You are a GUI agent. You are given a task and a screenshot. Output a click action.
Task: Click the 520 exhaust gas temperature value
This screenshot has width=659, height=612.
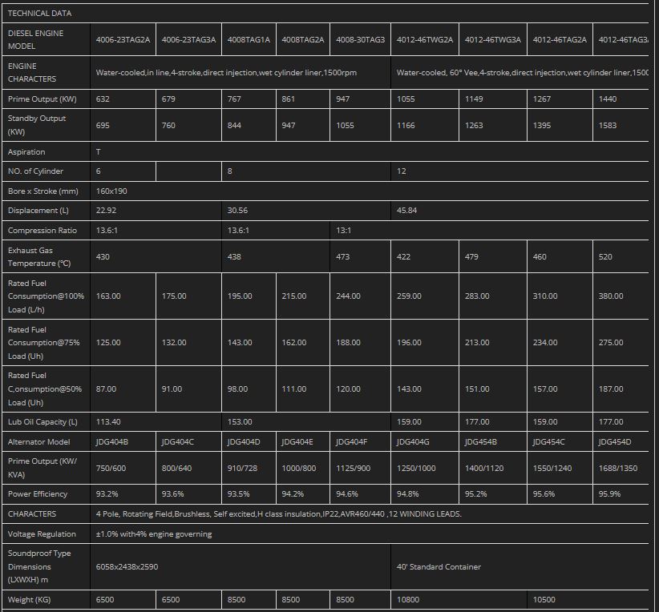click(x=605, y=257)
